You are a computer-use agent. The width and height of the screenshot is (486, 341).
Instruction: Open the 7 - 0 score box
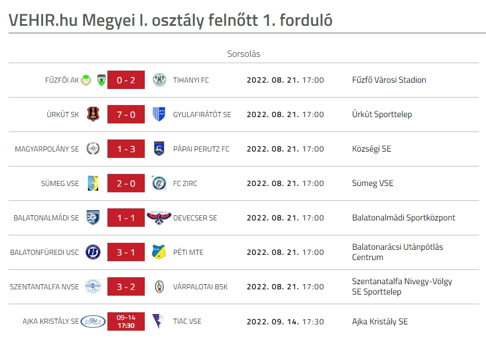point(126,114)
